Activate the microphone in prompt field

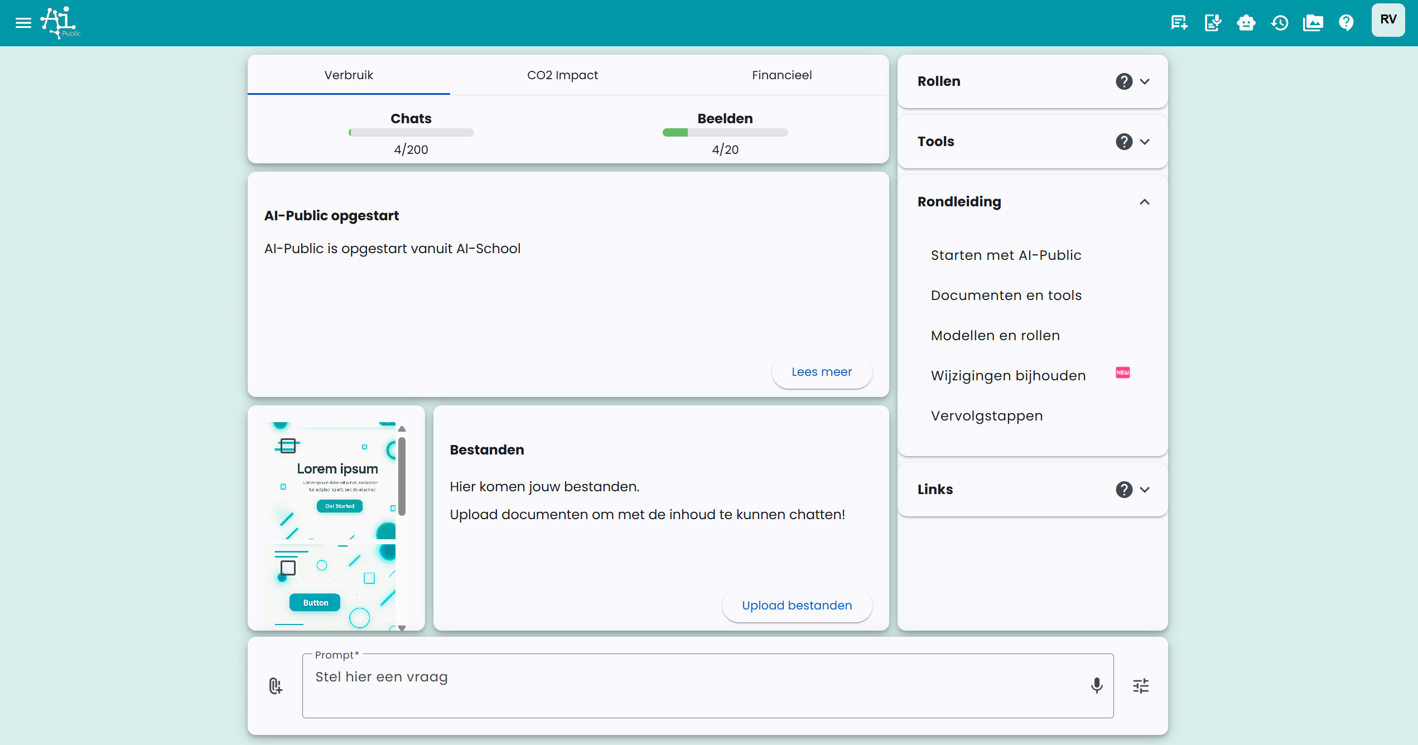(1096, 685)
